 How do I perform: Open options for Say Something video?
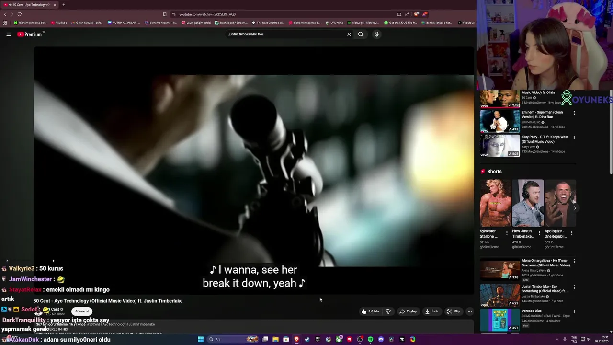tap(574, 287)
